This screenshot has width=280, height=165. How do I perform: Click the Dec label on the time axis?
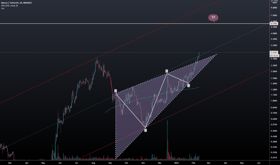click(x=160, y=163)
